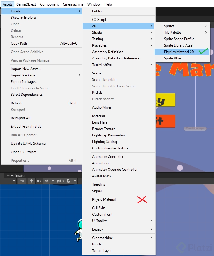
Task: Open the Cinemachine menu in the menu bar
Action: 73,4
